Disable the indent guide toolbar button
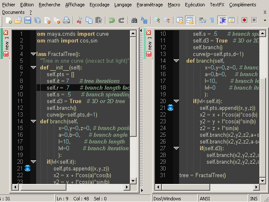The image size is (269, 202). coord(222,20)
